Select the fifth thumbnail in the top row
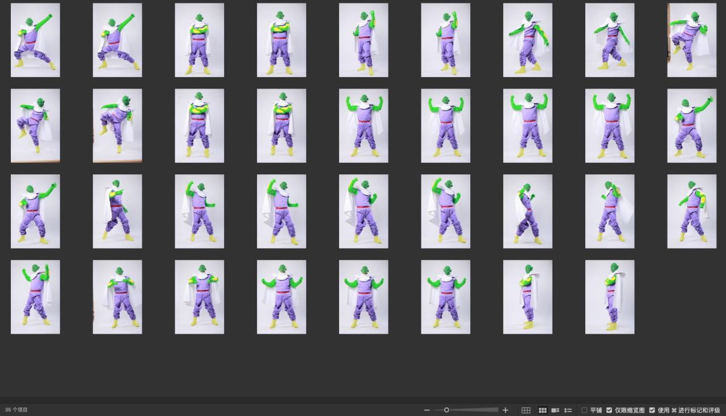The height and width of the screenshot is (416, 726). click(x=364, y=40)
